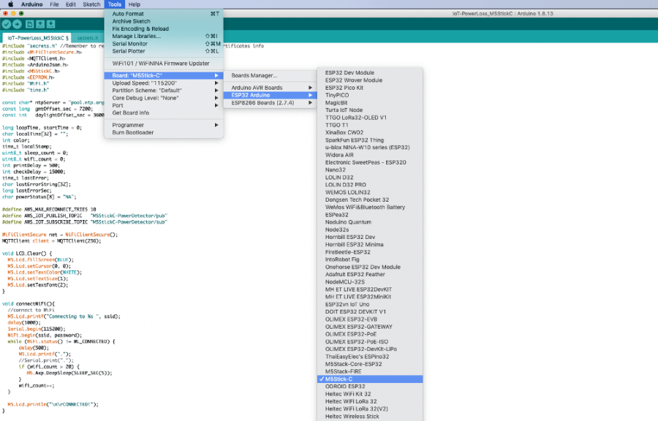Open WiFi101 / WiFiNINA Firmware Updater
Screen dimensions: 658x421
click(164, 64)
